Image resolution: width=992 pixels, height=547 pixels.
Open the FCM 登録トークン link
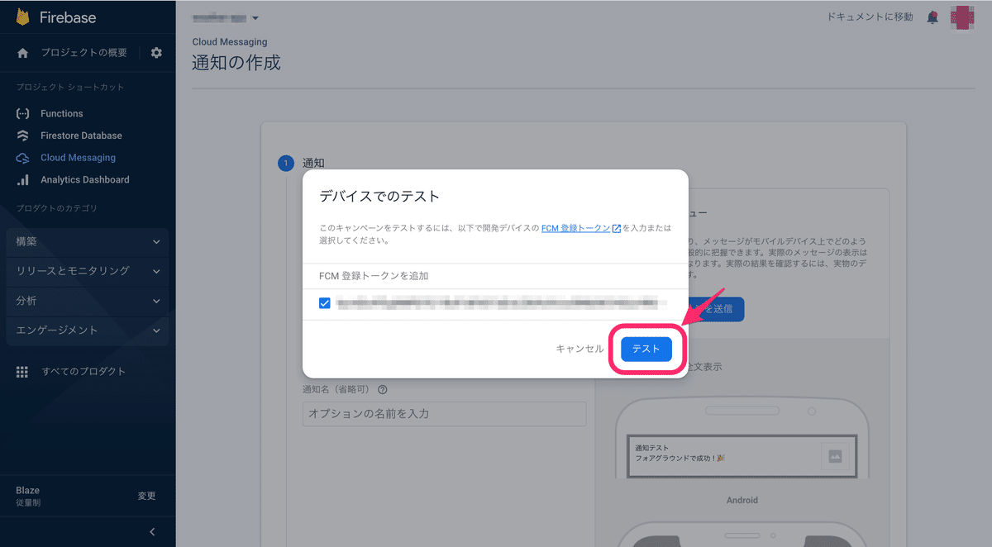(x=575, y=229)
